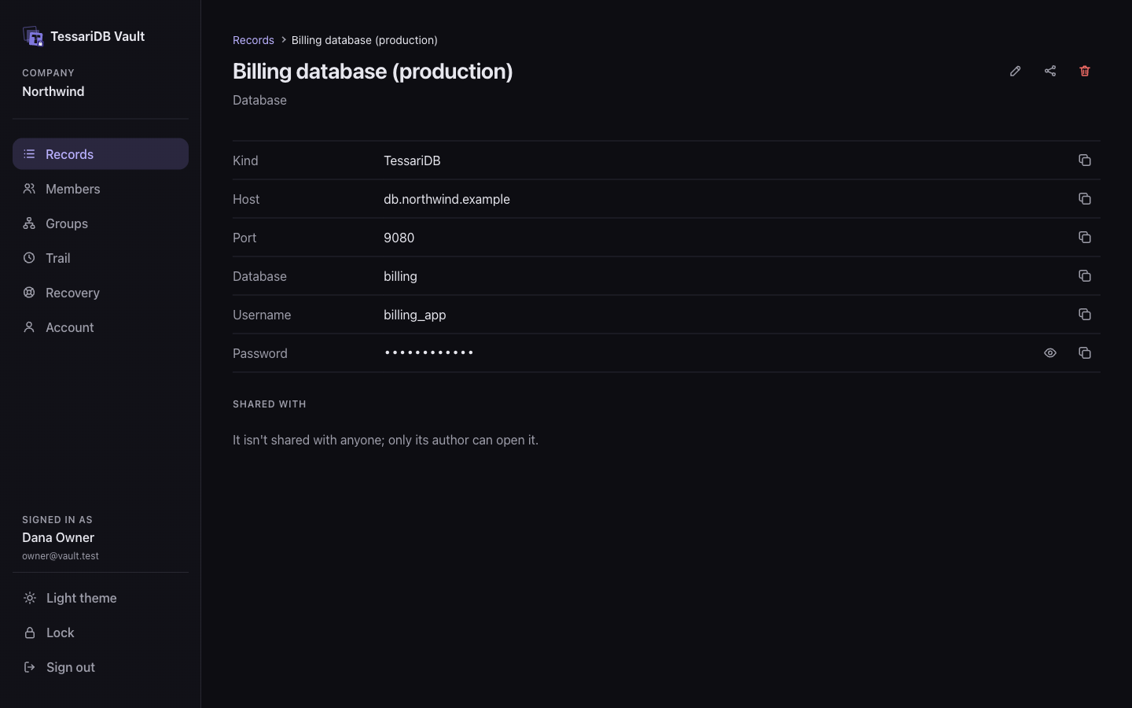This screenshot has height=708, width=1132.
Task: Open the Groups section
Action: [101, 223]
